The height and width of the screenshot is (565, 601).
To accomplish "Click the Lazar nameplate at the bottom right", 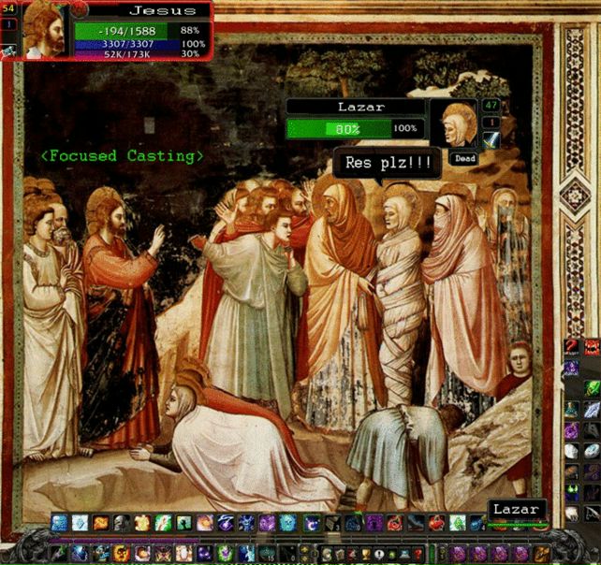I will point(517,511).
